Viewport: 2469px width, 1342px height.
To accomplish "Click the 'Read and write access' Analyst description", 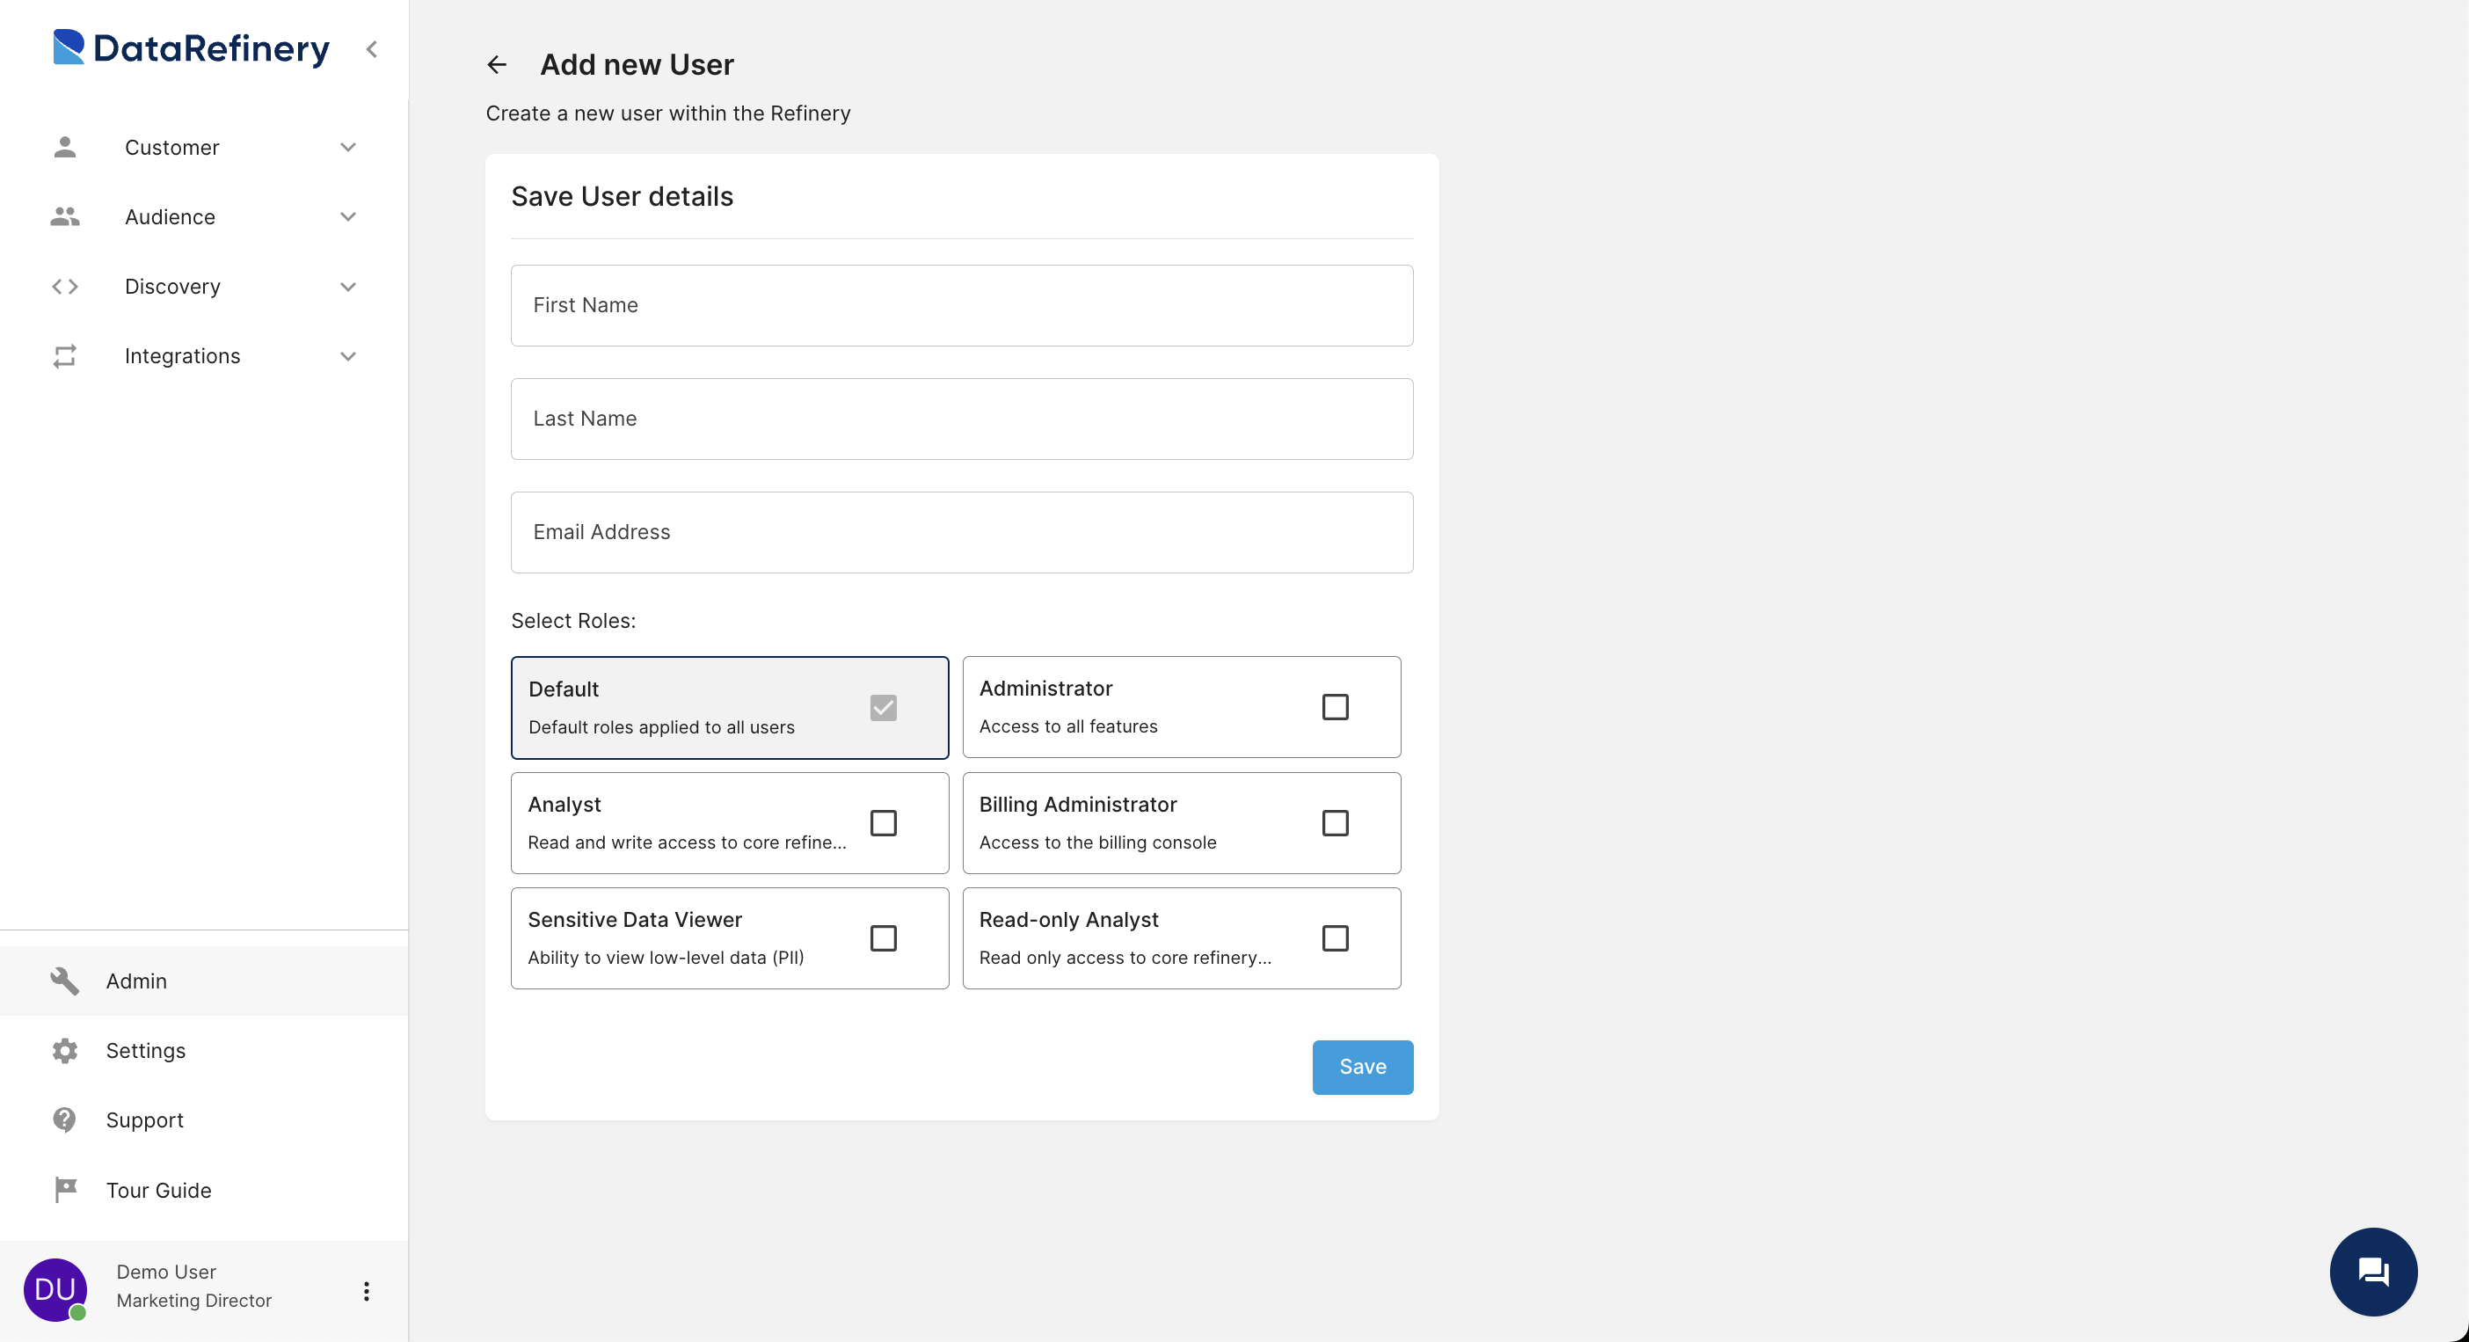I will [x=688, y=842].
